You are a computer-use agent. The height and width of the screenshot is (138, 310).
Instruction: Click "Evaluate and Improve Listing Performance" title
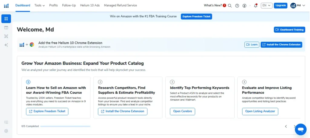click(267, 90)
